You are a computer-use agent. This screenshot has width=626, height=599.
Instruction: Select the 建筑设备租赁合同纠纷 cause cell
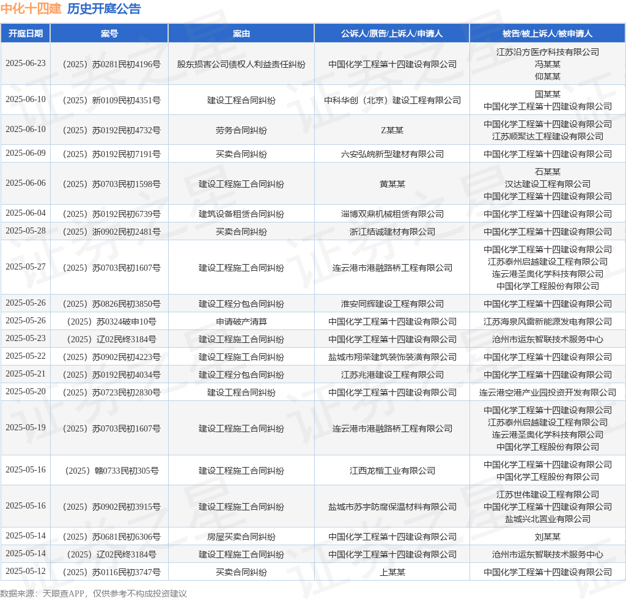(x=241, y=214)
